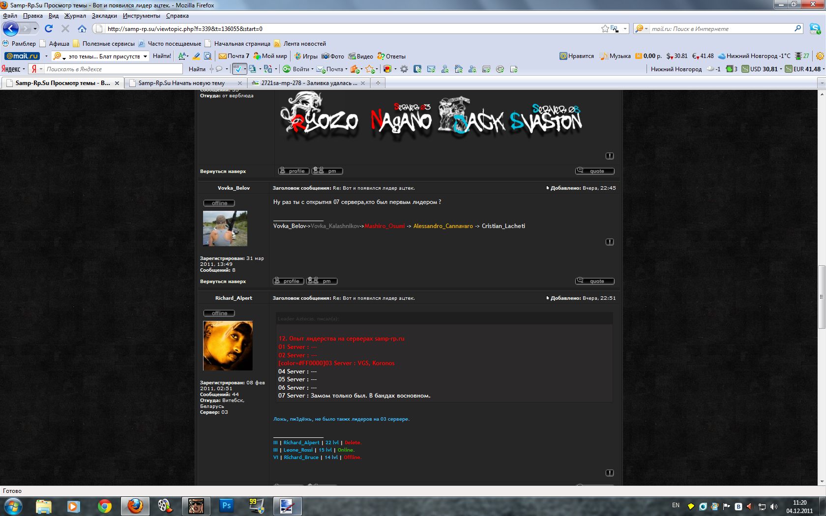The height and width of the screenshot is (516, 826).
Task: Quote the top post with signature banner
Action: (595, 171)
